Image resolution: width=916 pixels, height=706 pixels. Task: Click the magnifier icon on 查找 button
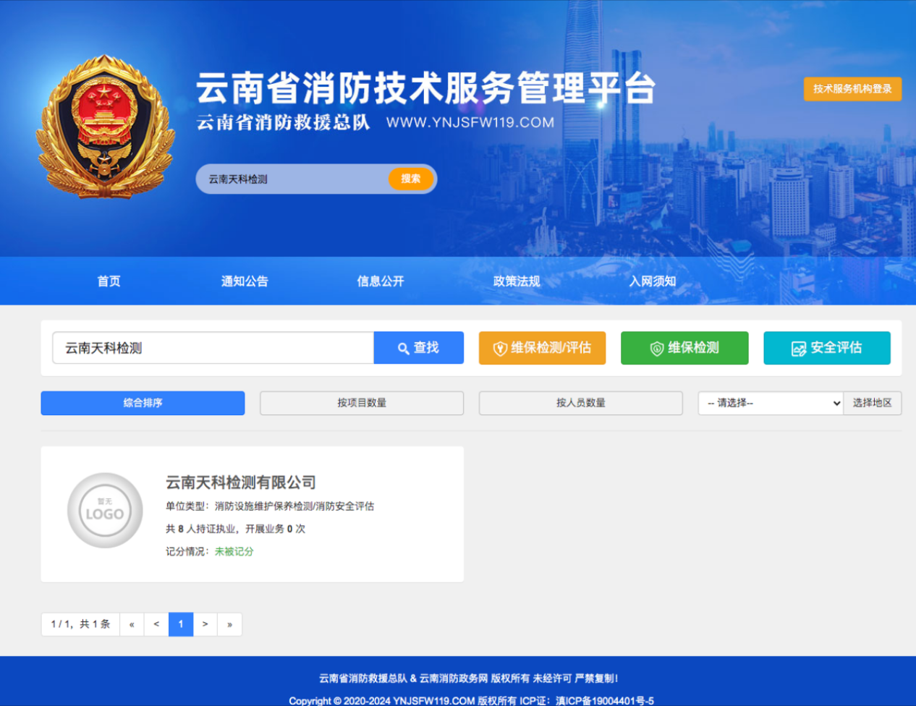tap(403, 349)
